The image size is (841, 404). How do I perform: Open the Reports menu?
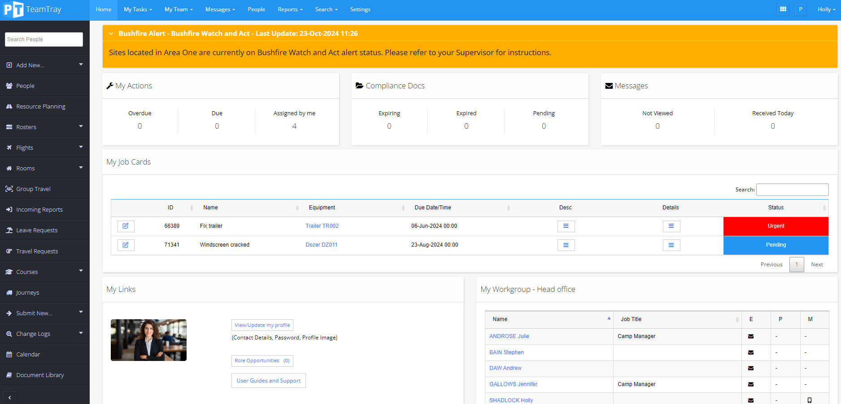click(x=289, y=9)
